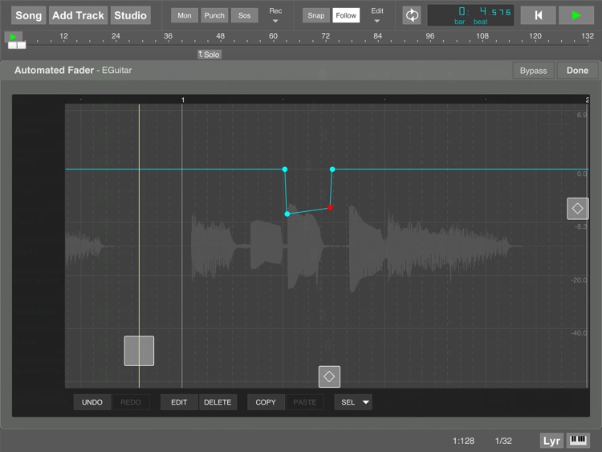Toggle the Sos button
This screenshot has width=602, height=452.
pos(244,15)
